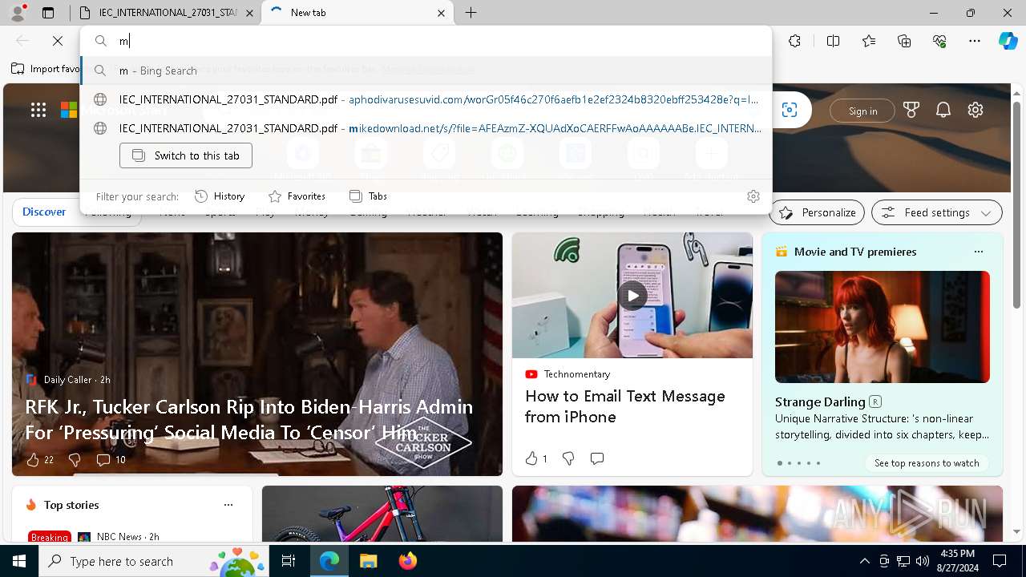Open the Technomentary source link
The width and height of the screenshot is (1026, 577).
577,374
